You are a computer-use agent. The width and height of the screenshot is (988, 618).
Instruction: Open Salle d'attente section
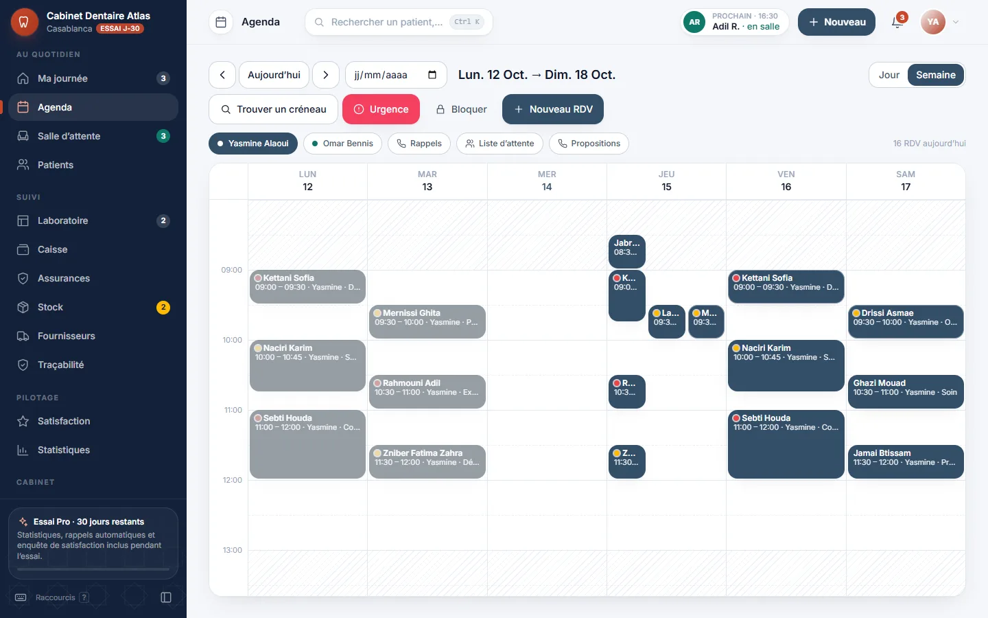93,136
